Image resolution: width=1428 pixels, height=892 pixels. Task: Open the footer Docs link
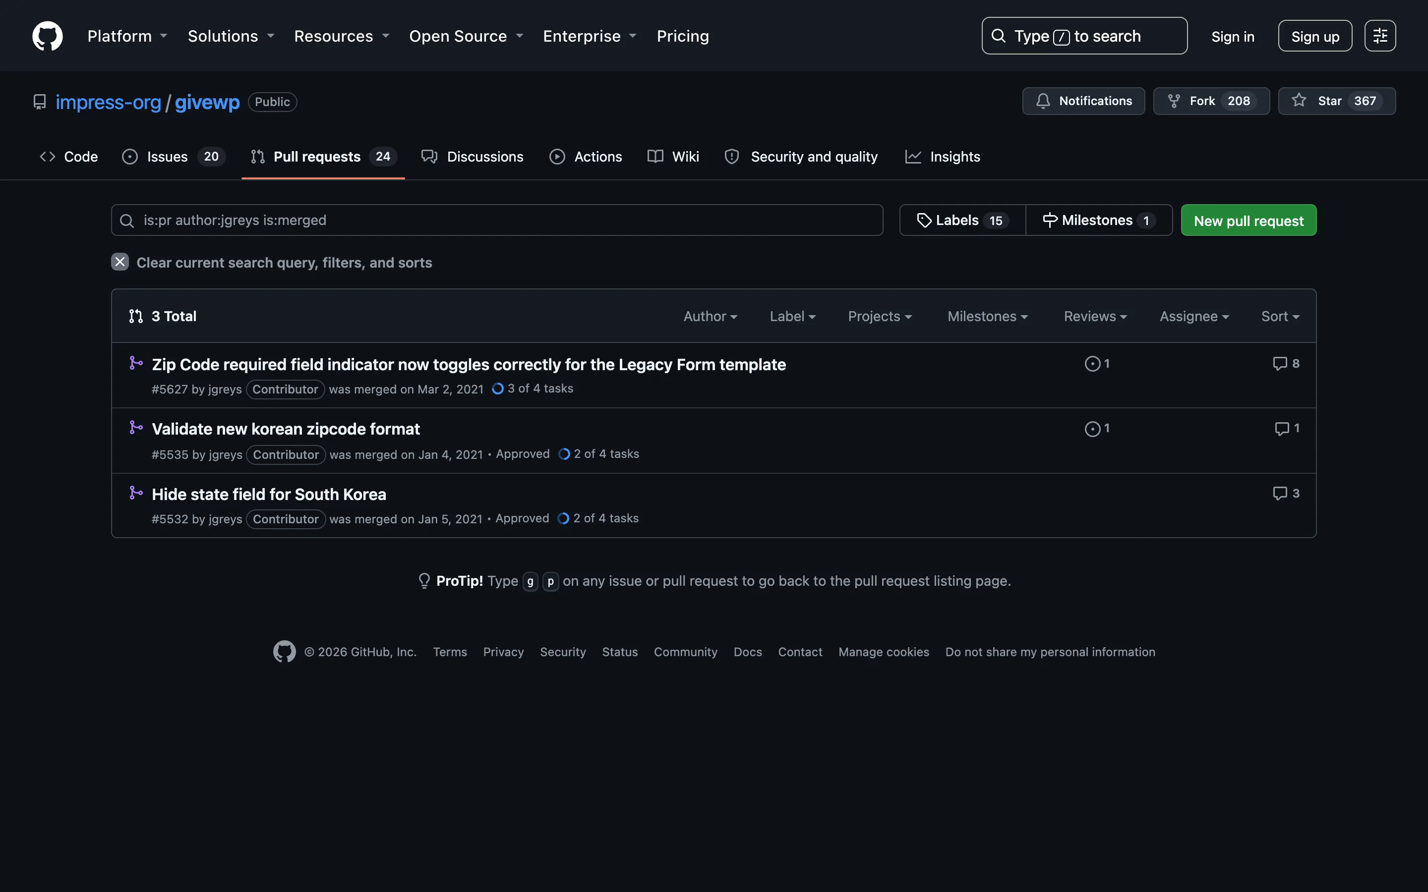click(748, 652)
